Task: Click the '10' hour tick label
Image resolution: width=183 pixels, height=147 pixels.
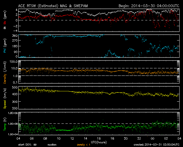Action: (x=59, y=138)
